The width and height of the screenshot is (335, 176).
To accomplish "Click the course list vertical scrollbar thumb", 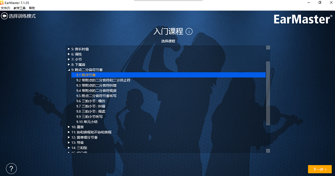I will [268, 93].
